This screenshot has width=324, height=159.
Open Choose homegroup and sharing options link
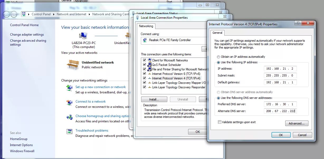pos(102,116)
